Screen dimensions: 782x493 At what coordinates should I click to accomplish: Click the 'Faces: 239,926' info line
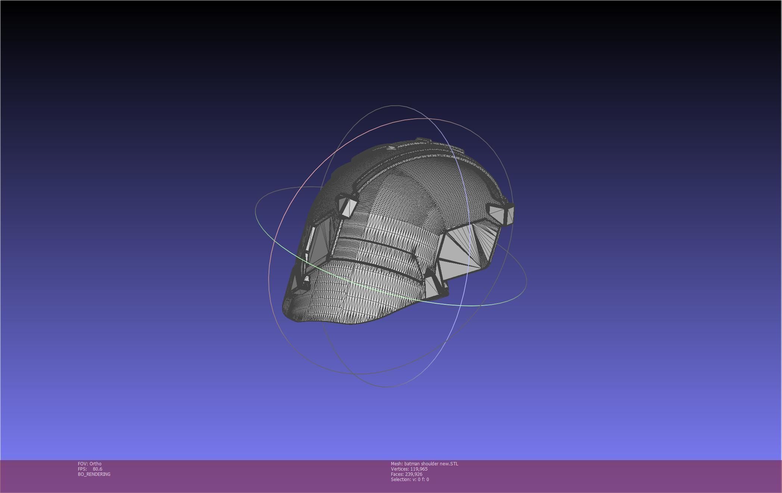(x=407, y=474)
